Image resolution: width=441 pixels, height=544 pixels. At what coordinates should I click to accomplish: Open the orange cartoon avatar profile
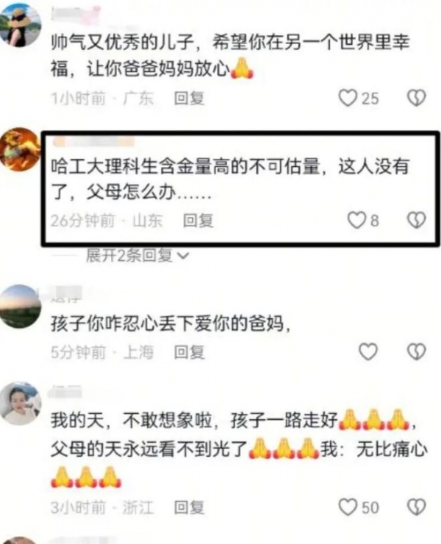[20, 149]
